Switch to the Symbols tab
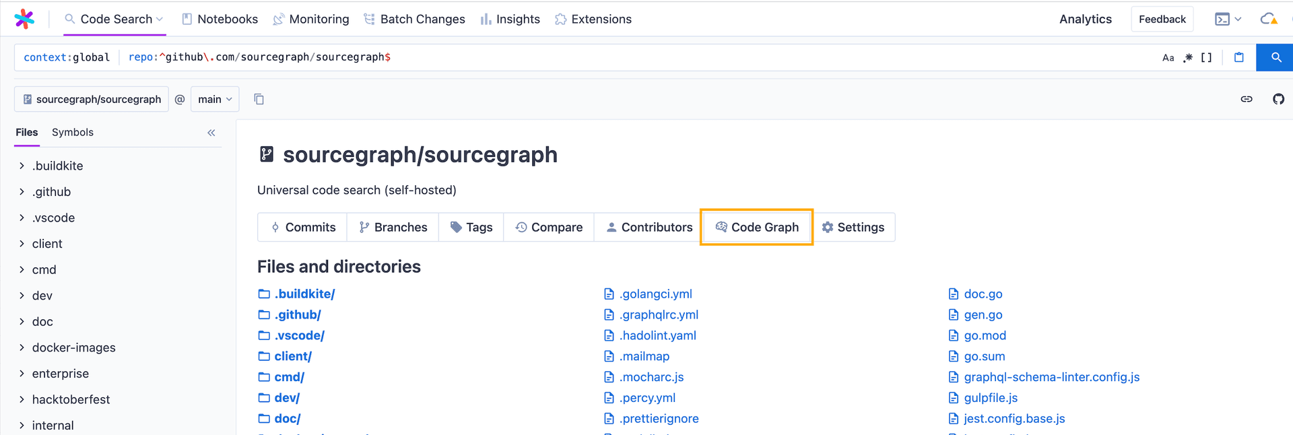The width and height of the screenshot is (1293, 435). [x=73, y=132]
